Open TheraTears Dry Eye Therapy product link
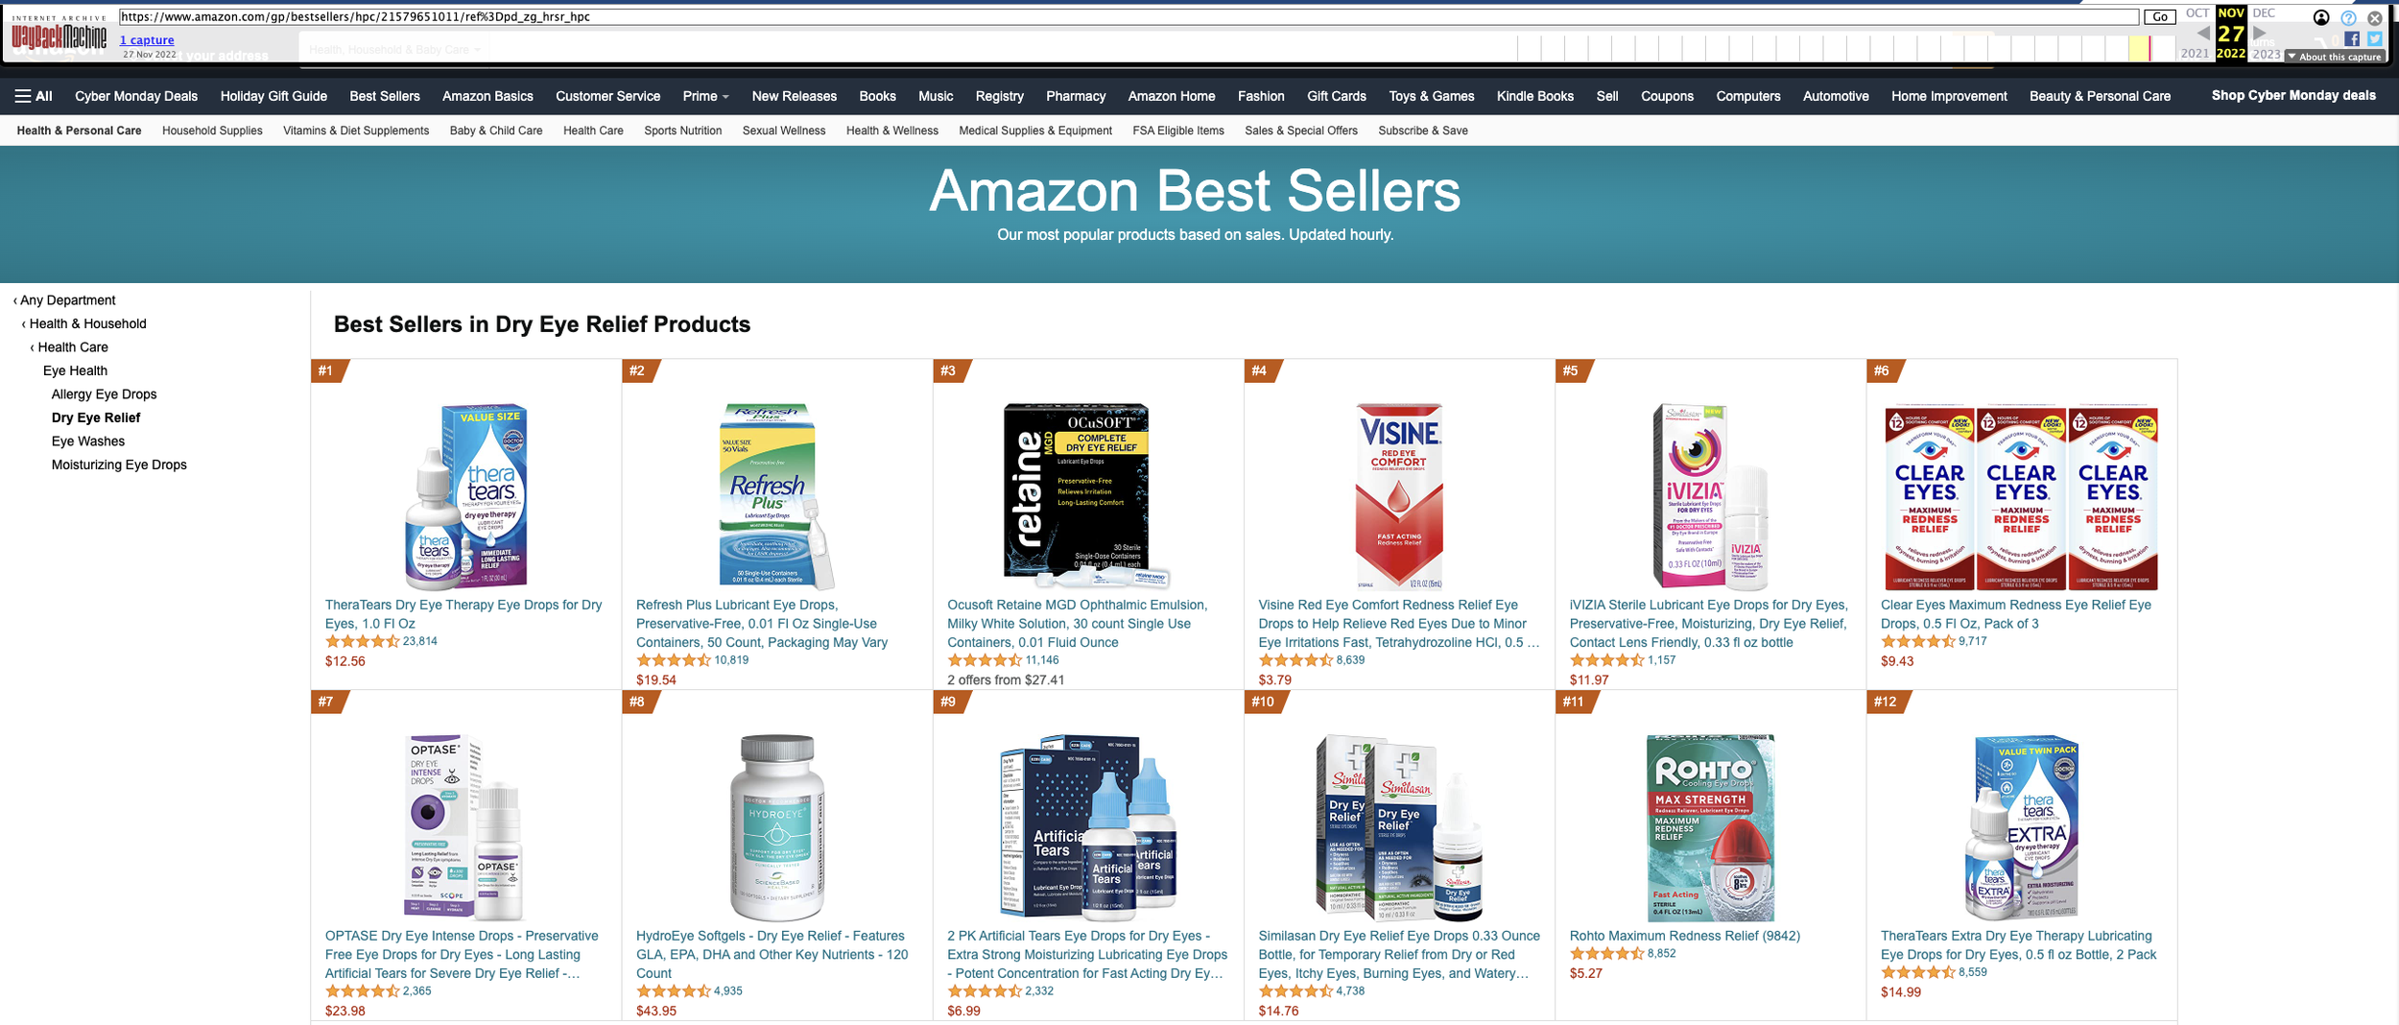Viewport: 2399px width, 1025px height. pyautogui.click(x=463, y=614)
